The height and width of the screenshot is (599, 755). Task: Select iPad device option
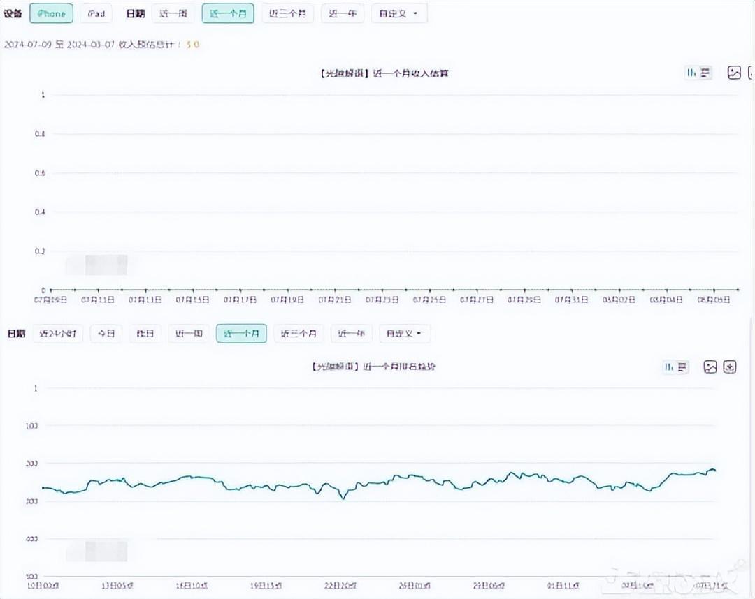pos(96,13)
